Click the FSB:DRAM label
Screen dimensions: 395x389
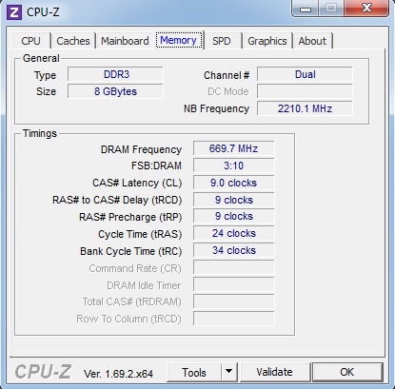click(x=156, y=165)
